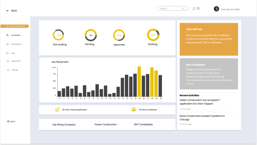Click the notification bell icon
Viewport: 257px width, 145px height.
194,9
